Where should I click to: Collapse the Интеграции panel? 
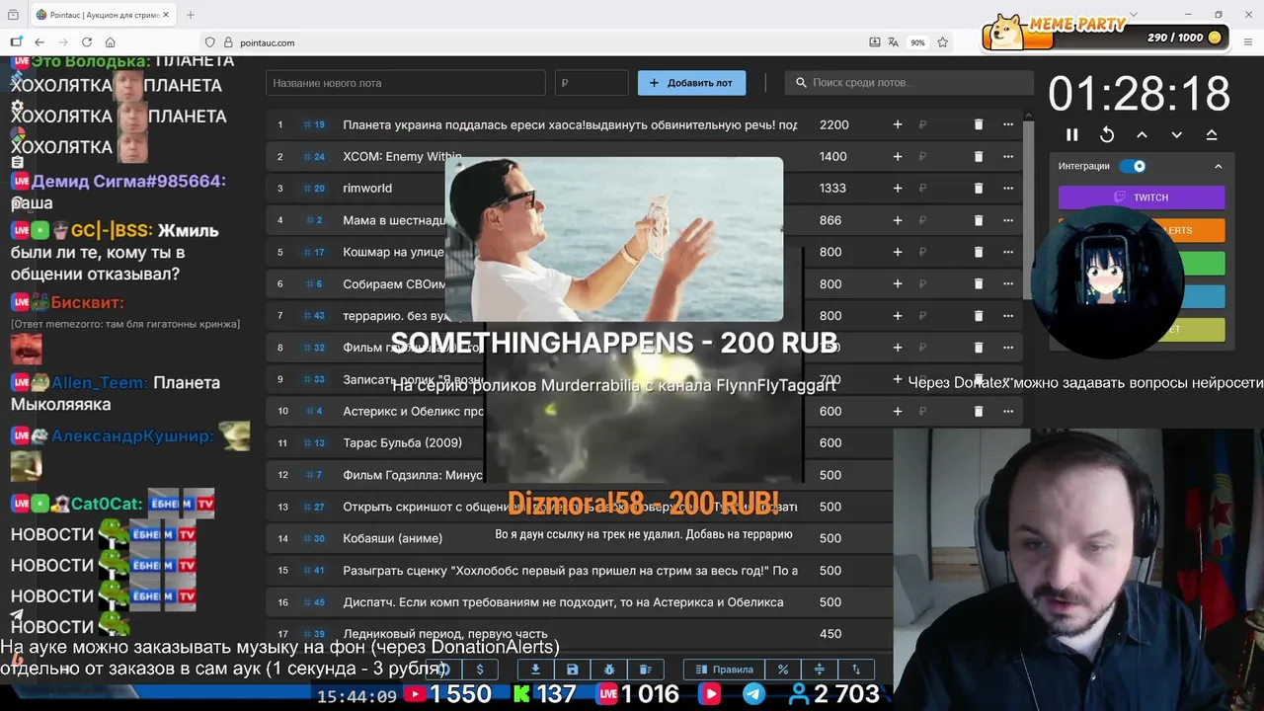click(1218, 166)
